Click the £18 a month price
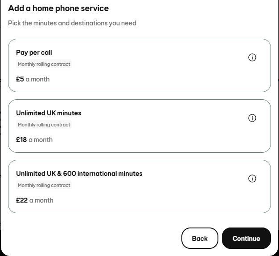Viewport: 279px width, 256px height. (x=34, y=140)
